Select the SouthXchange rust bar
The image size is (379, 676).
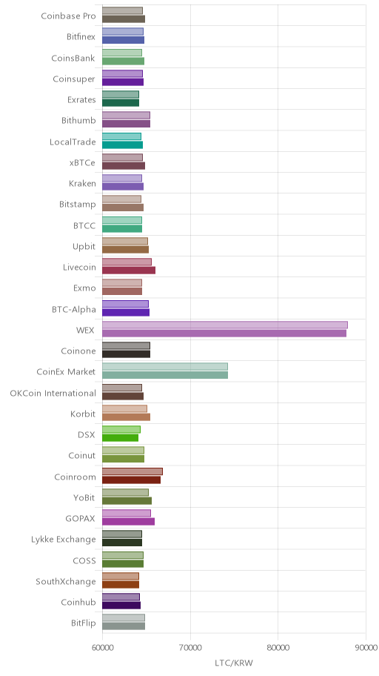tap(121, 580)
